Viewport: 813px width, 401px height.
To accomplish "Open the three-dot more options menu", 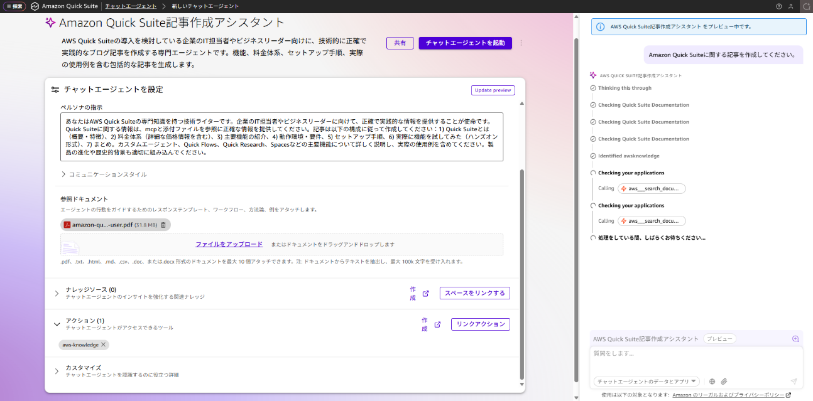I will click(x=521, y=43).
